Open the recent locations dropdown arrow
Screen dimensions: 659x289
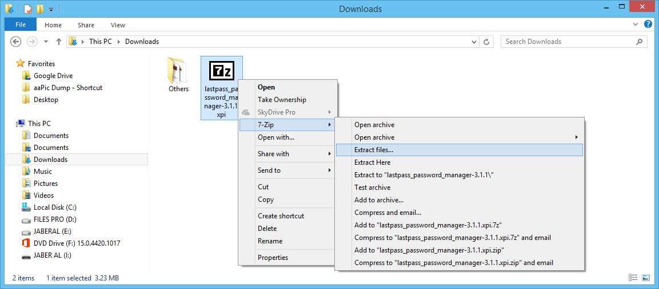(46, 42)
